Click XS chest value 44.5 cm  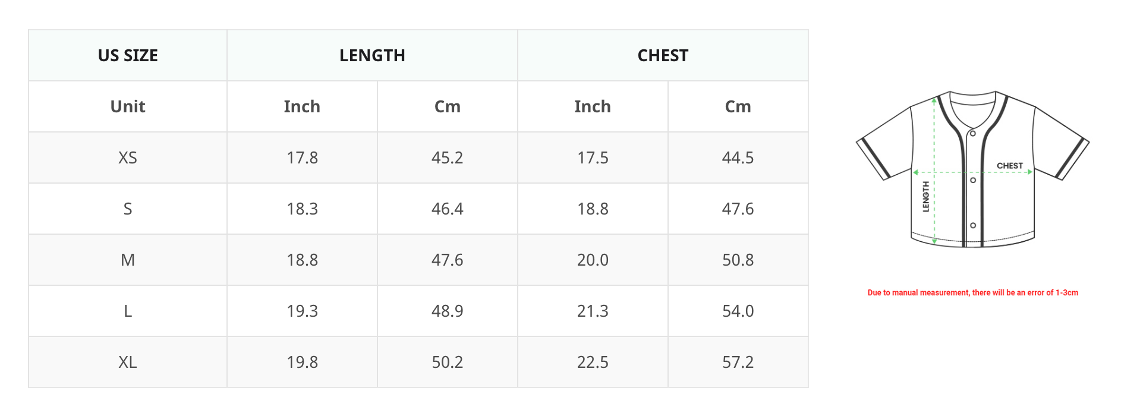738,157
